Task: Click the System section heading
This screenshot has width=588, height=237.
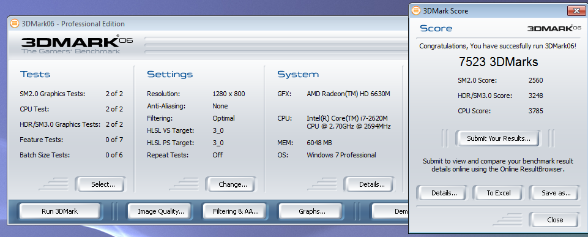Action: (298, 74)
